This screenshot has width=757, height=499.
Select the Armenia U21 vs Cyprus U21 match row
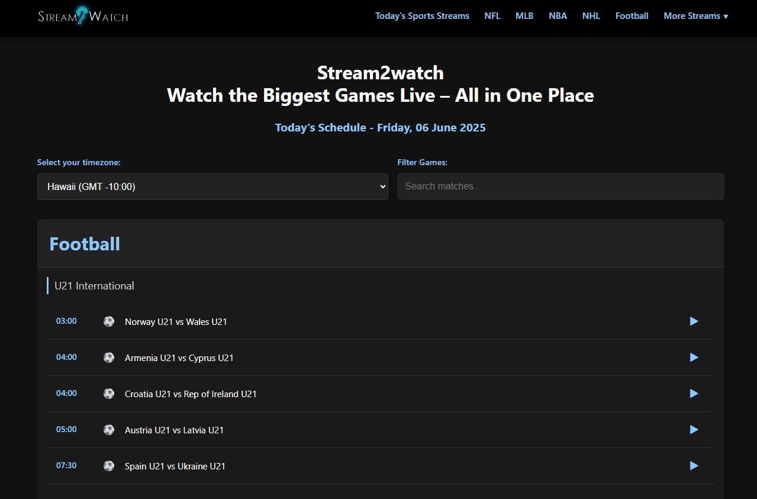click(x=179, y=358)
